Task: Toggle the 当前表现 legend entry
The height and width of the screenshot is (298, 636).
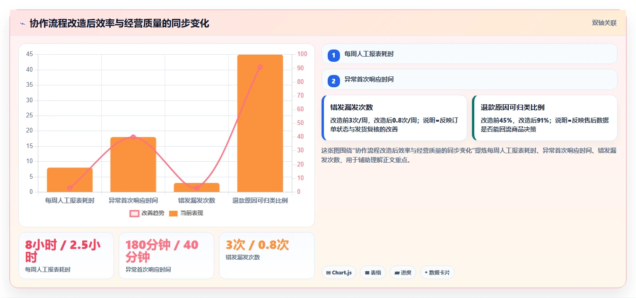Action: pos(186,213)
